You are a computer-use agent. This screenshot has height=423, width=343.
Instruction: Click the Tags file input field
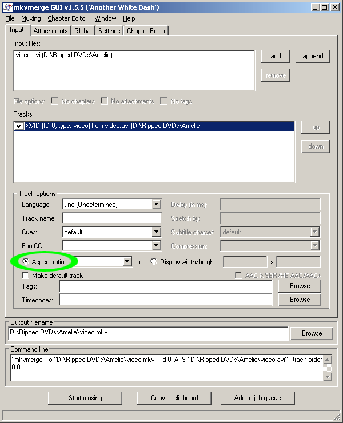[166, 286]
